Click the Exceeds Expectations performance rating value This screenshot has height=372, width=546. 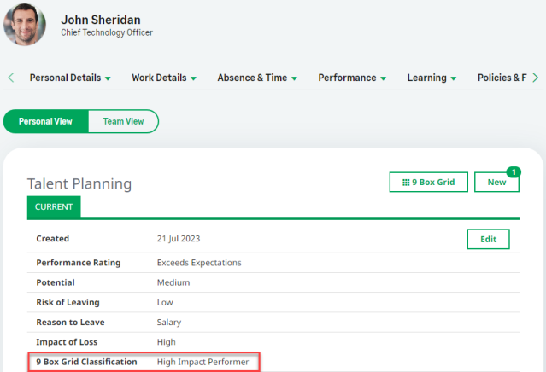tap(199, 263)
